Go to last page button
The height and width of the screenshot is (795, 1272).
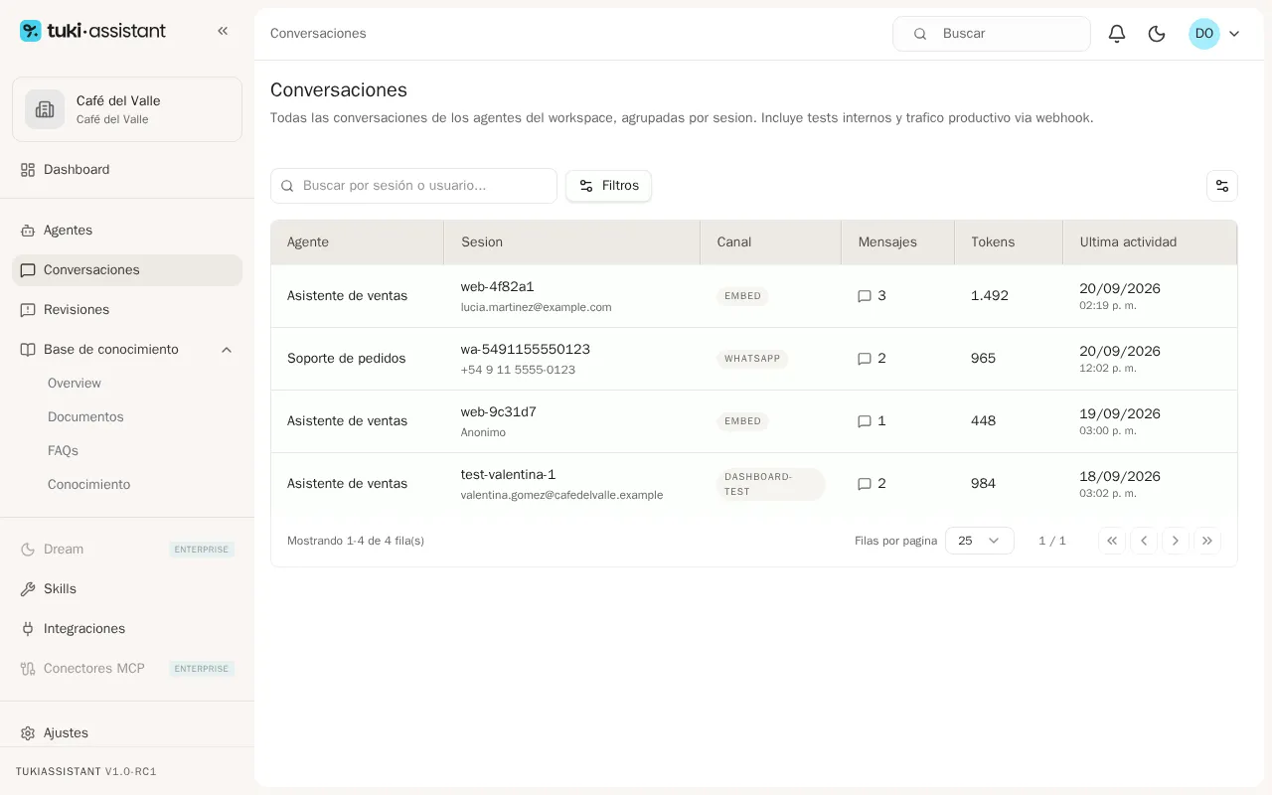coord(1207,541)
